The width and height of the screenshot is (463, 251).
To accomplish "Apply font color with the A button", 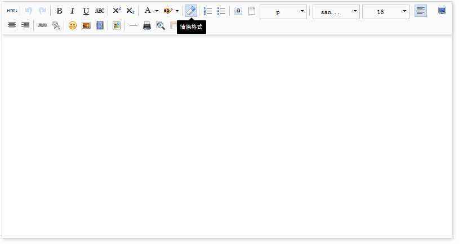I will point(148,11).
